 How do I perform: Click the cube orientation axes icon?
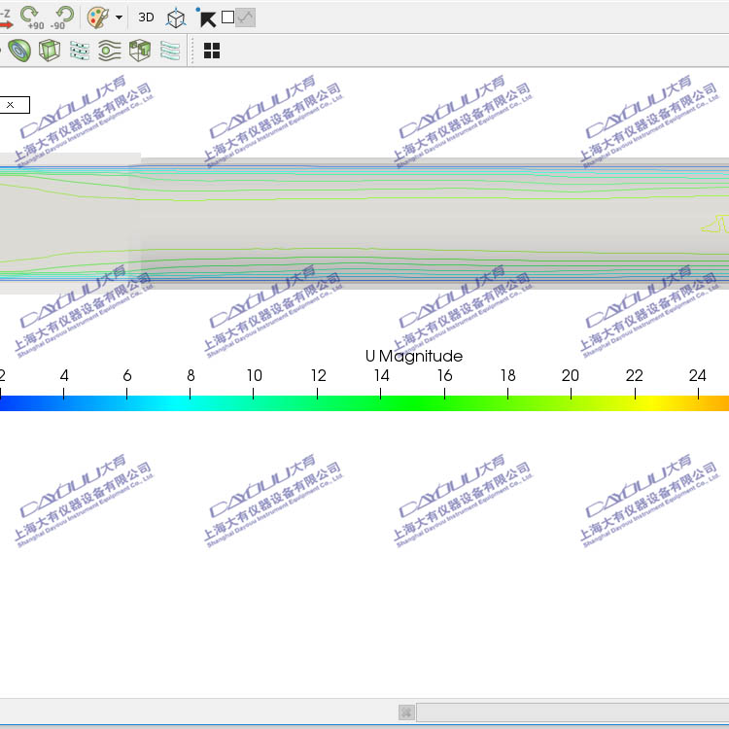[176, 18]
